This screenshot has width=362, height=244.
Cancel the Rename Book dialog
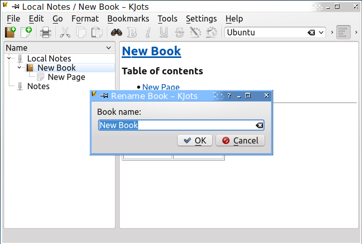[240, 140]
